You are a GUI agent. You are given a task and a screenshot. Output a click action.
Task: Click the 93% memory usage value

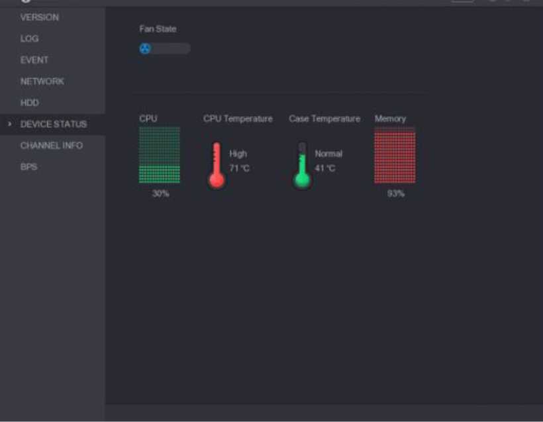(396, 193)
